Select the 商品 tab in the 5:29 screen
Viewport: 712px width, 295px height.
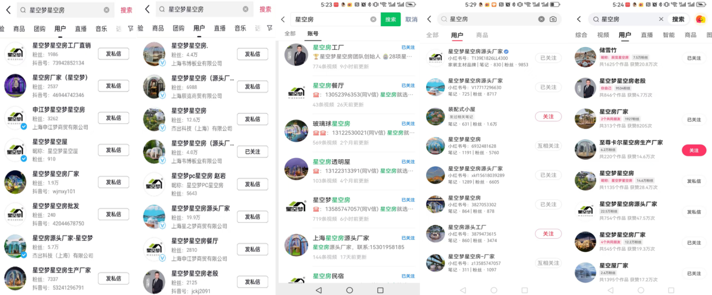click(x=482, y=35)
